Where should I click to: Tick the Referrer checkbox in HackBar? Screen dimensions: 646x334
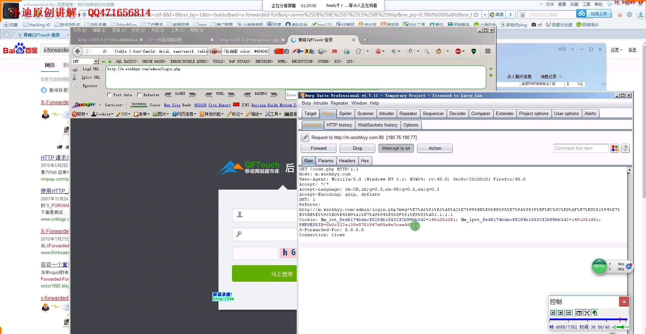pyautogui.click(x=139, y=95)
